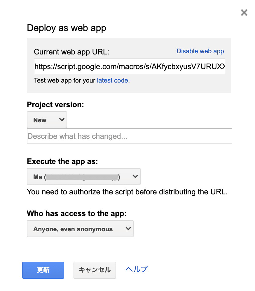Click the chevron next to Anyone, even anonymous
This screenshot has width=255, height=291.
pos(128,229)
